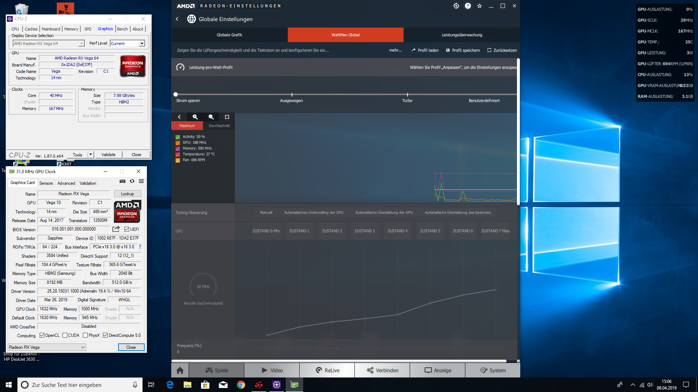Image resolution: width=698 pixels, height=392 pixels.
Task: Switch to the Globale Grafik tab
Action: tap(229, 35)
